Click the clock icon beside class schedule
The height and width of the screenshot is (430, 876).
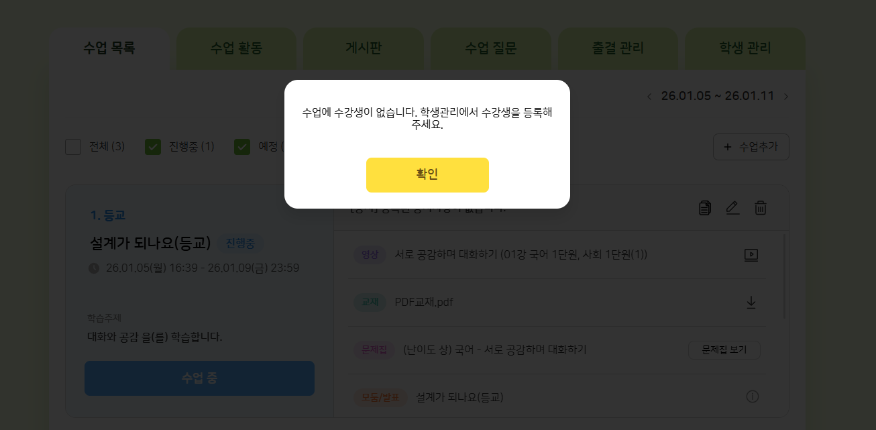(x=94, y=268)
